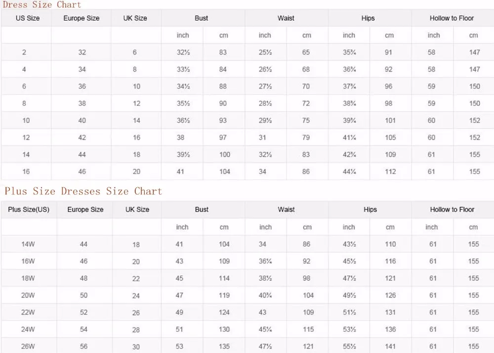This screenshot has height=353, width=494.
Task: Select the 18W size cell
Action: coord(28,278)
